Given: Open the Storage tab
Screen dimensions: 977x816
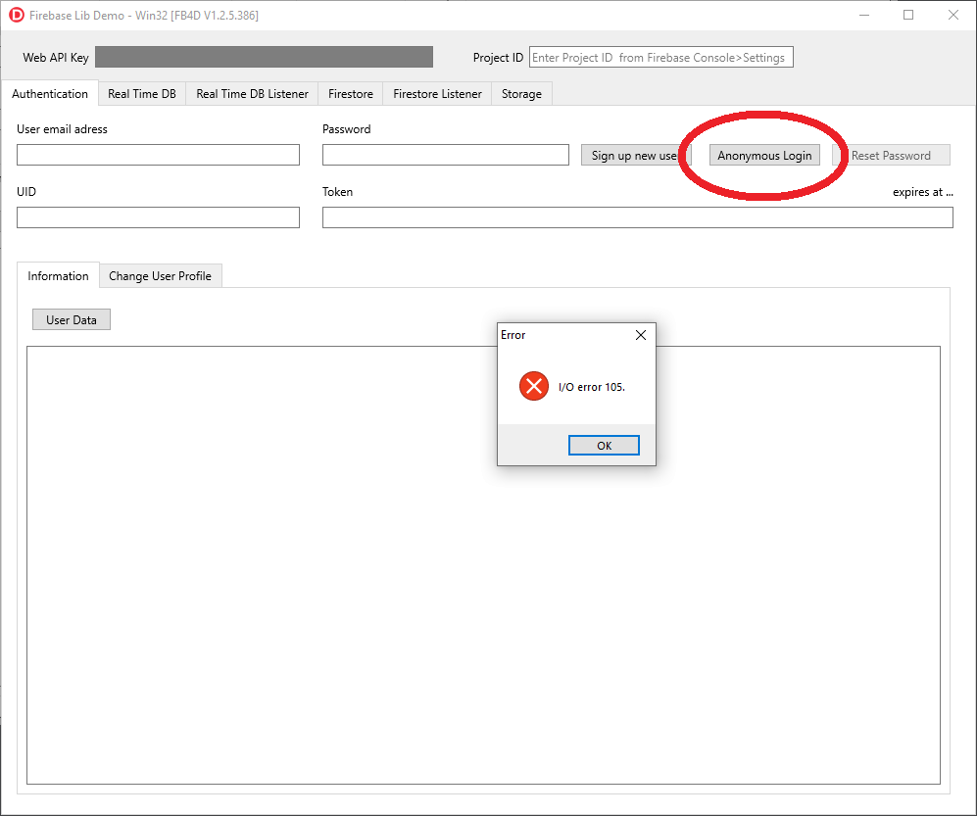Looking at the screenshot, I should pyautogui.click(x=521, y=93).
